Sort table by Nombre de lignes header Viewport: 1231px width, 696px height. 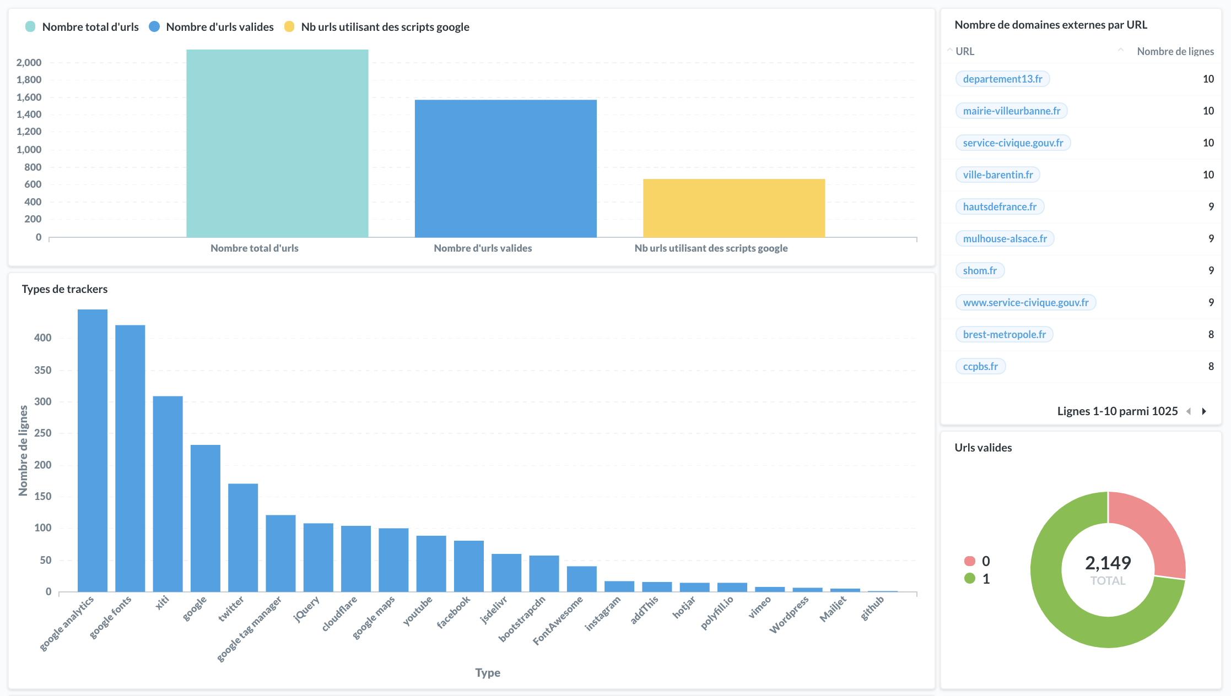[1175, 51]
